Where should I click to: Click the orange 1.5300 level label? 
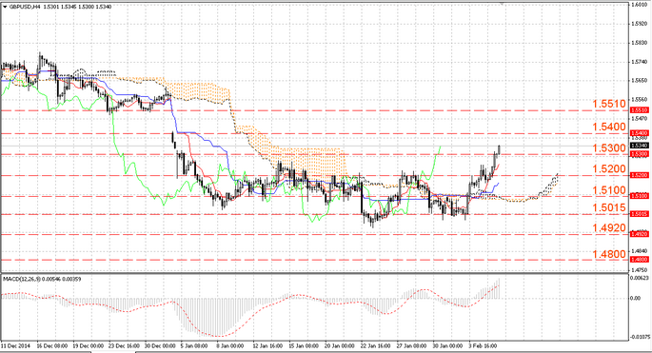(x=609, y=148)
